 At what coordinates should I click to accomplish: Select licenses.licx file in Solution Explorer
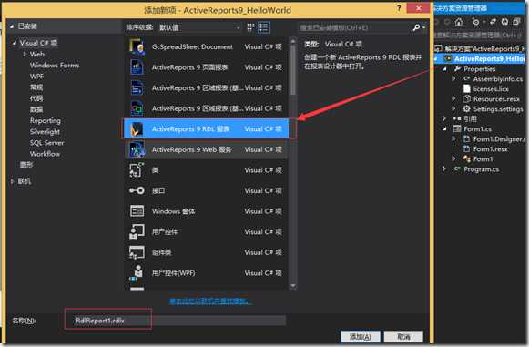[491, 88]
